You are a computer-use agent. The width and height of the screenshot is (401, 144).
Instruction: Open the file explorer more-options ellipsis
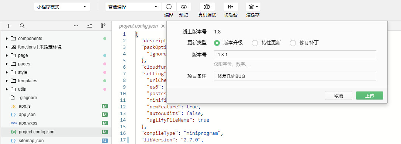pyautogui.click(x=76, y=26)
